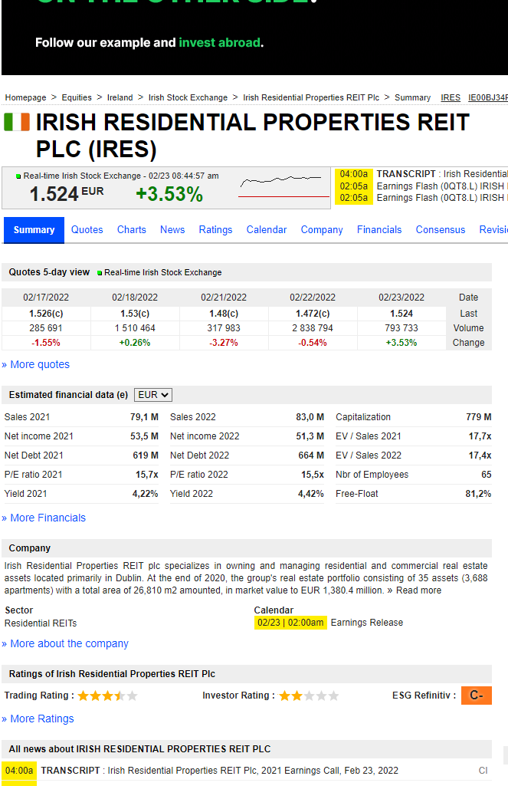Open the Charts tab

[x=132, y=229]
